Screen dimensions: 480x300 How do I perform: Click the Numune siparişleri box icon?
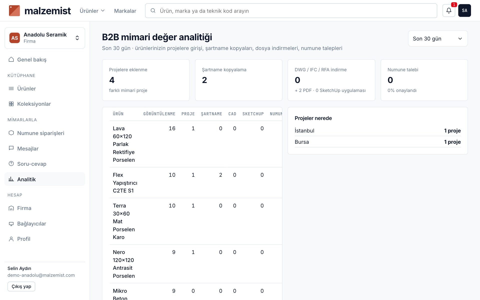[x=11, y=133]
